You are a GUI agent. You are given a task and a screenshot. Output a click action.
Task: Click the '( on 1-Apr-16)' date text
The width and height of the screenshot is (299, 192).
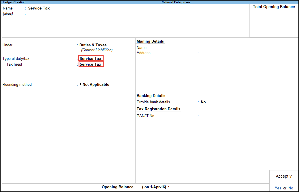point(154,187)
